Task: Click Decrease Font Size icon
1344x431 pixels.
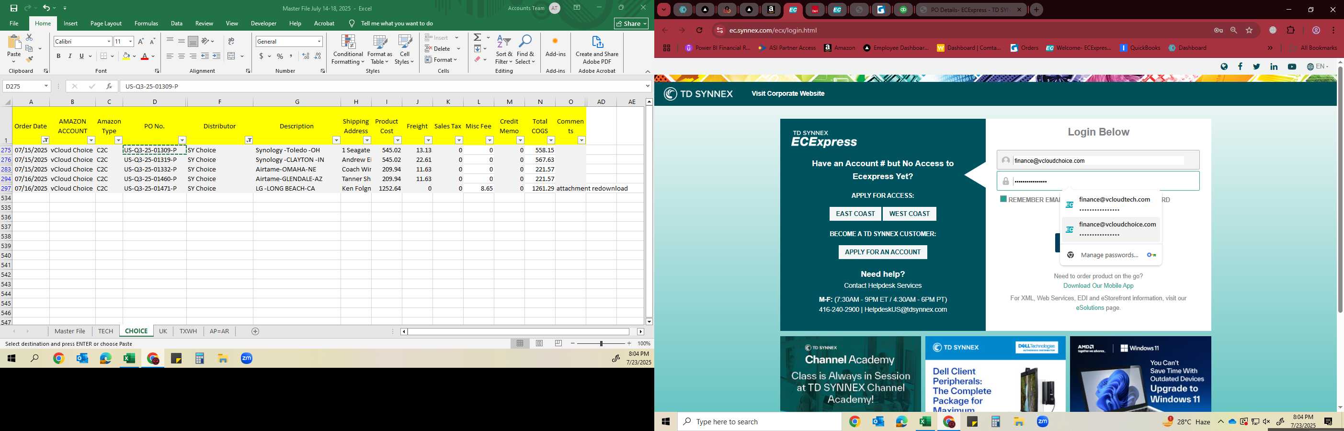Action: 152,42
